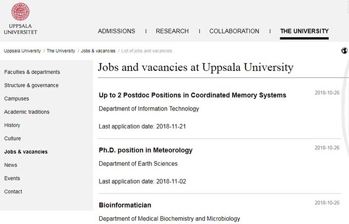Image resolution: width=349 pixels, height=224 pixels.
Task: Select Campuses in the sidebar
Action: [x=16, y=98]
